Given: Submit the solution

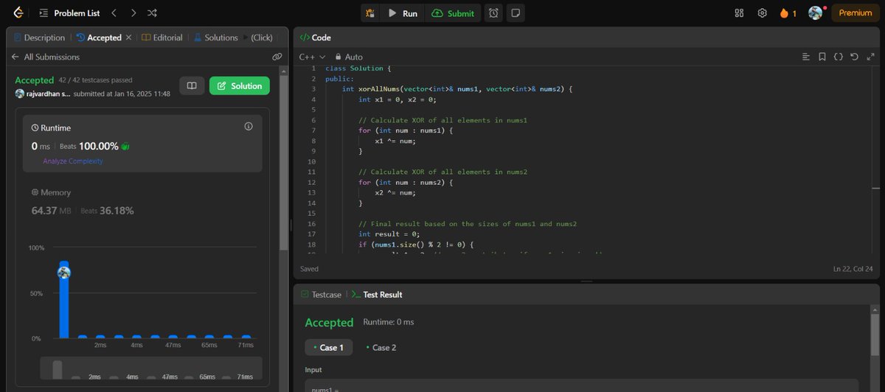Looking at the screenshot, I should [x=454, y=13].
